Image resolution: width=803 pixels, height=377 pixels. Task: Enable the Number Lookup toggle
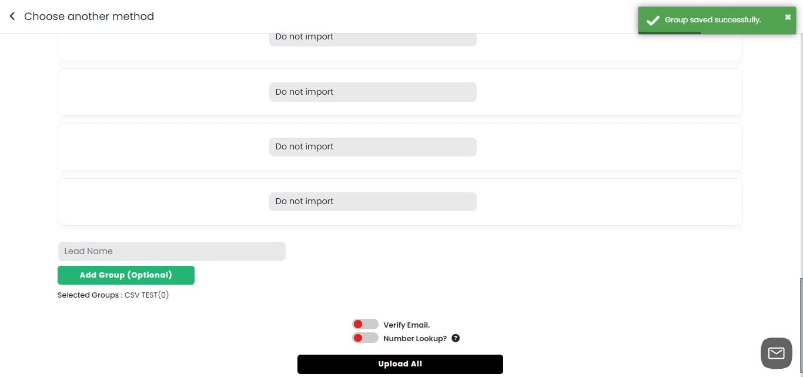point(365,337)
